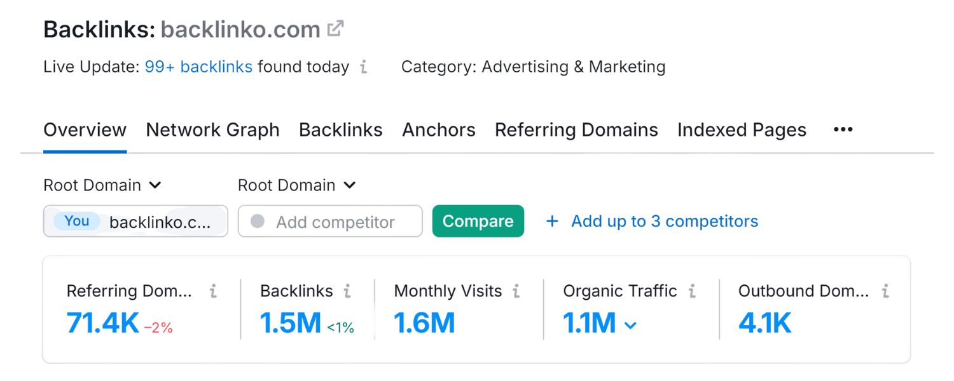Switch to the Network Graph tab
The height and width of the screenshot is (381, 954).
click(212, 130)
